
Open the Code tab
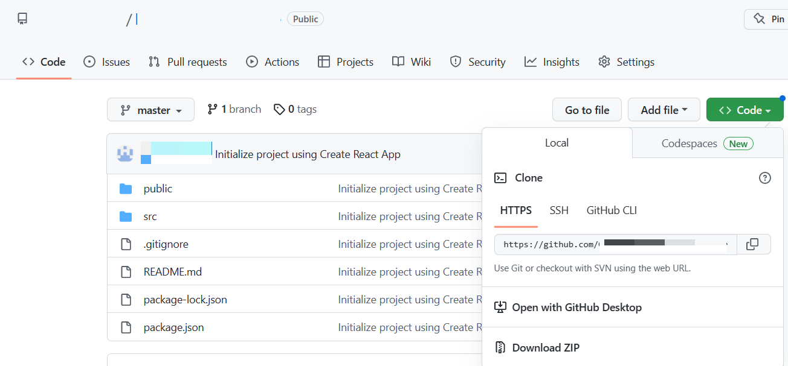(x=44, y=62)
